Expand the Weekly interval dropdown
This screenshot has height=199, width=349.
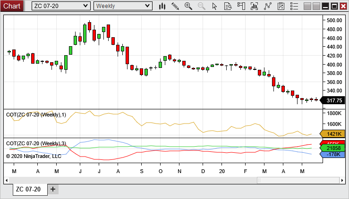tap(123, 6)
